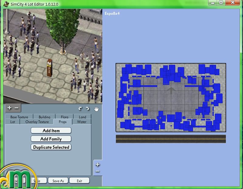Click the Add Item button
The width and height of the screenshot is (243, 189).
point(51,131)
